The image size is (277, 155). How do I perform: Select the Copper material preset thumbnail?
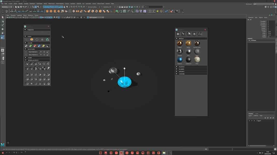tap(180, 43)
